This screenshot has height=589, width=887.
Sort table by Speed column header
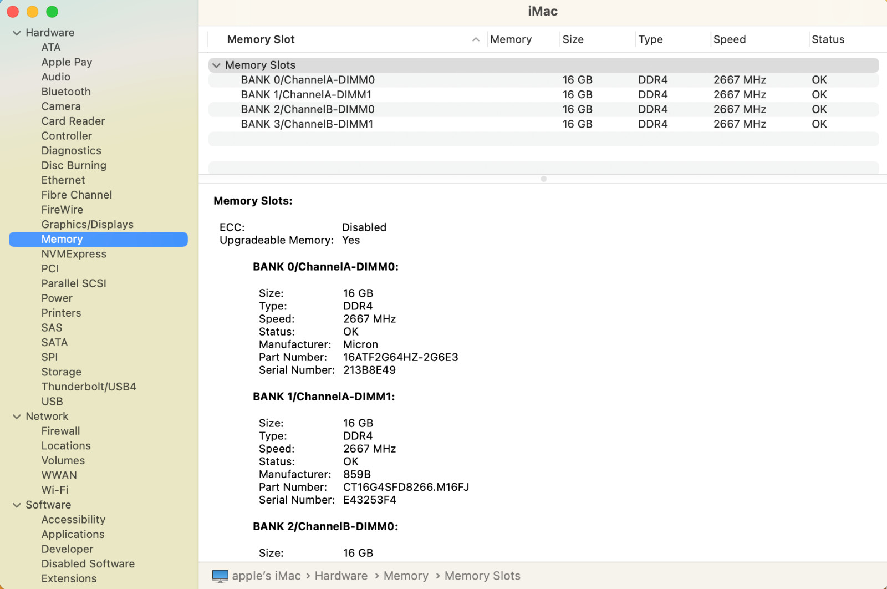click(729, 39)
